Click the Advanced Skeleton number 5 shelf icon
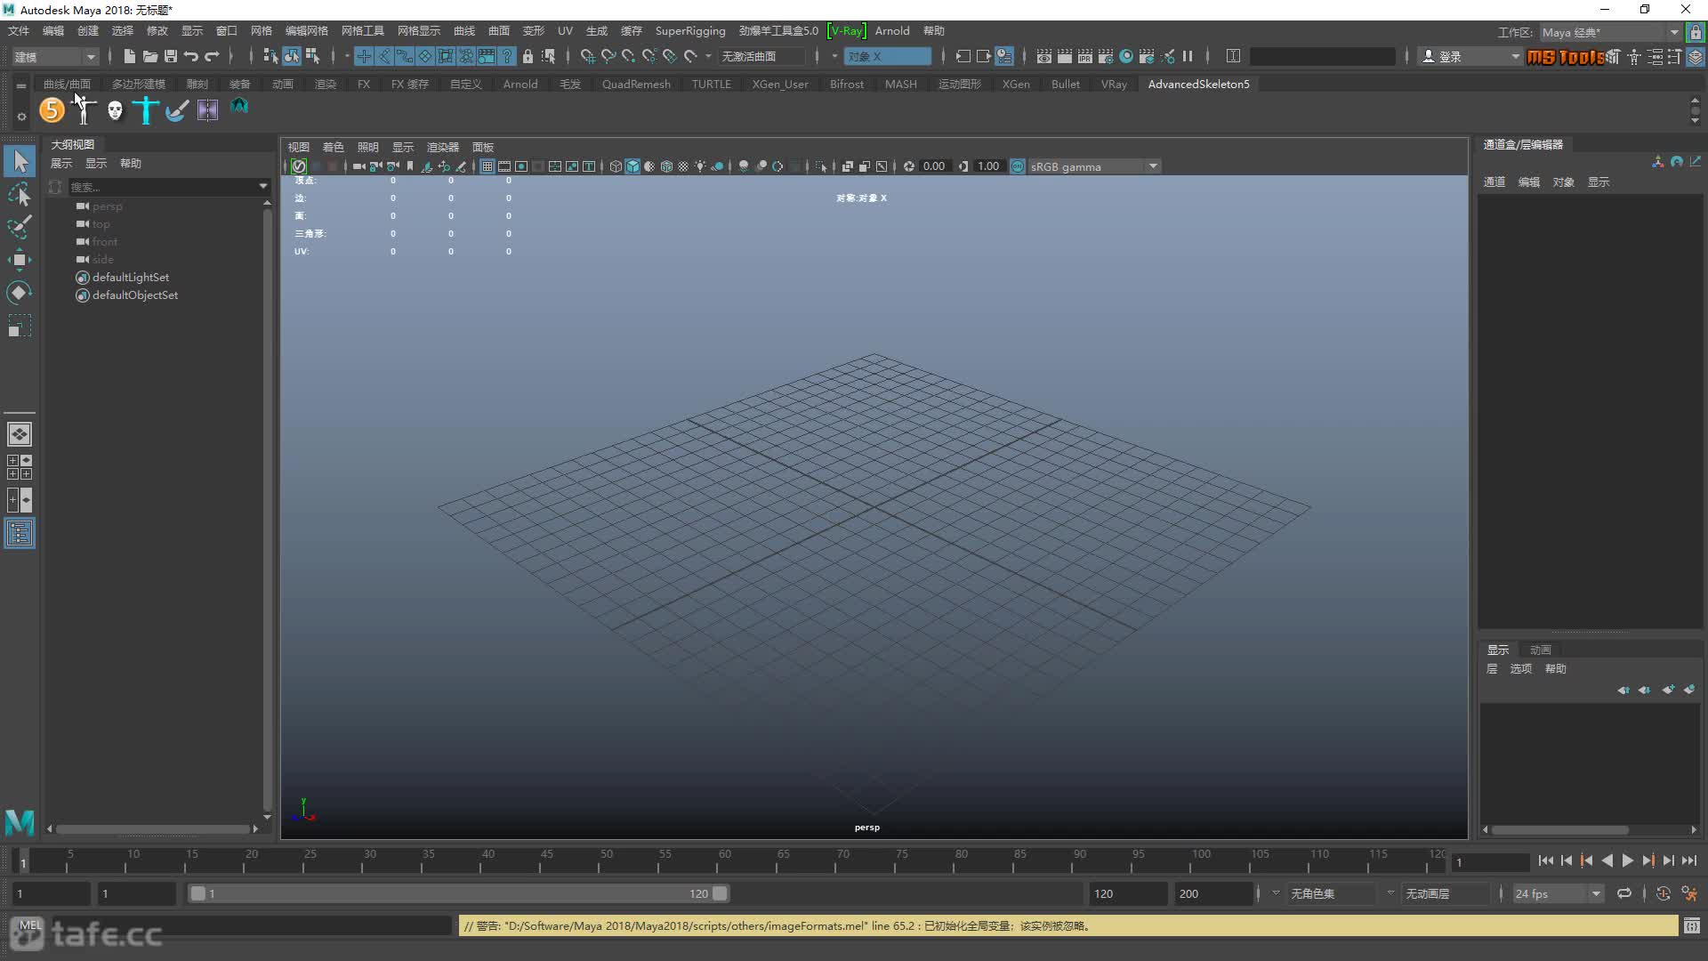Viewport: 1708px width, 961px height. [x=52, y=110]
